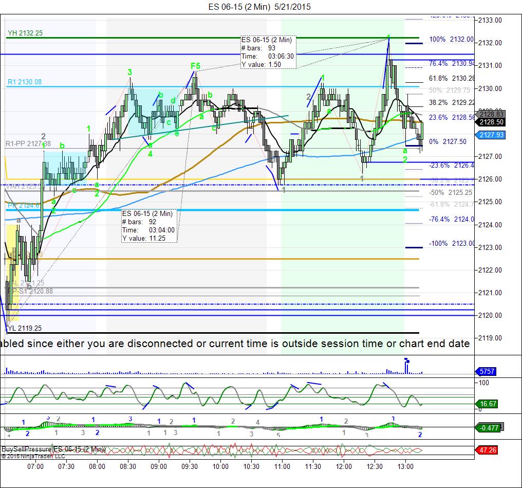Click the blue 2127.93 price marker
The image size is (522, 488).
pos(491,135)
